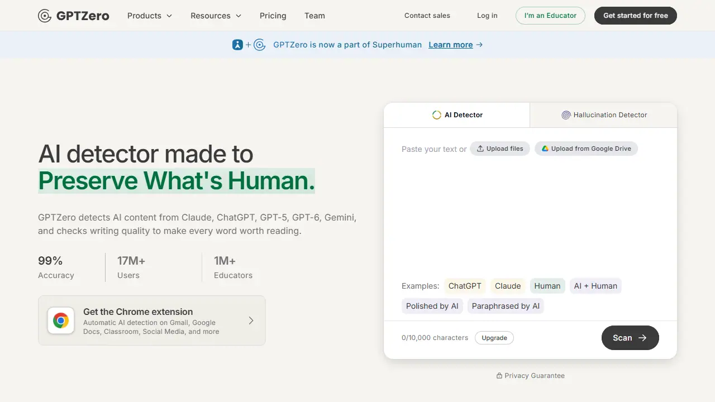
Task: Click the Superhuman banner logo icon
Action: 238,45
